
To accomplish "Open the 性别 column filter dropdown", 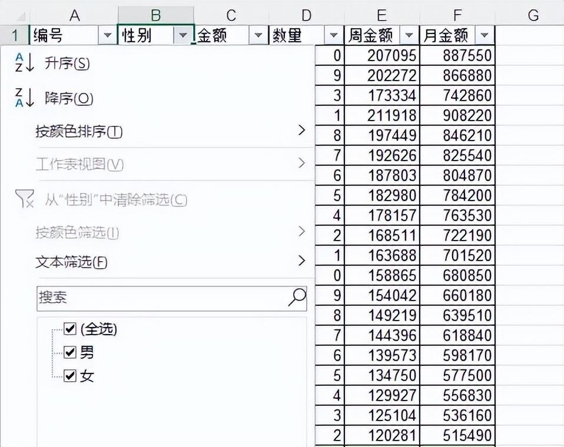I will pyautogui.click(x=183, y=35).
